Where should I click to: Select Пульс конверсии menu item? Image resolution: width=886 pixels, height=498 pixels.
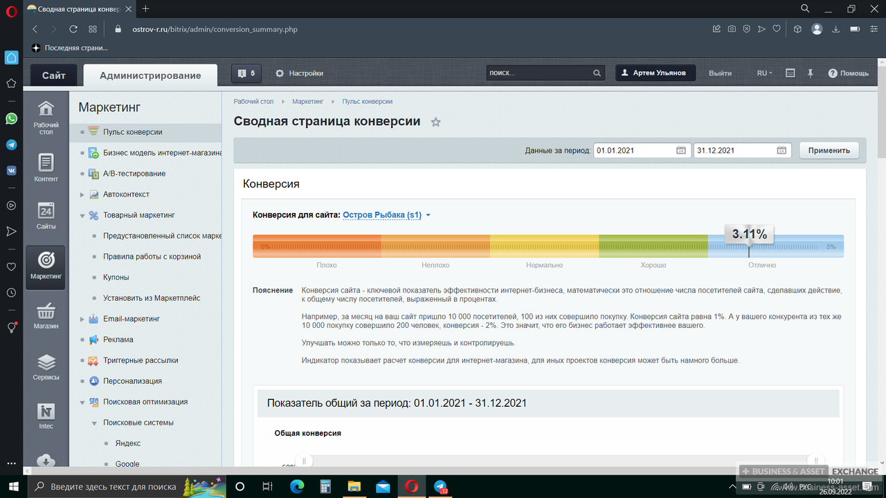point(132,132)
